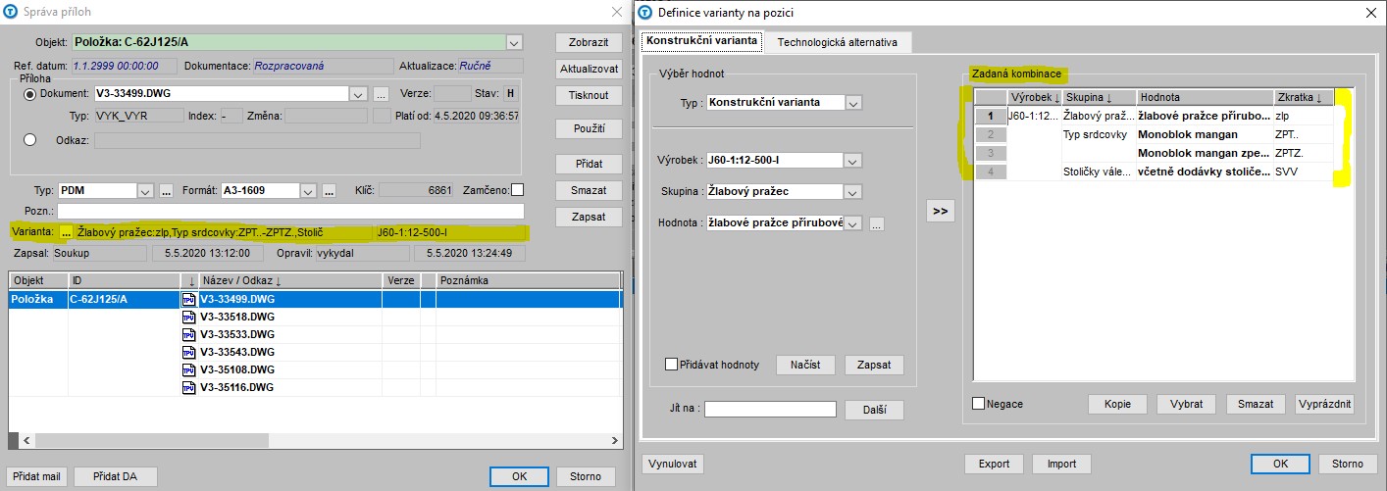Enable the Přidávat hodnoty checkbox
Image resolution: width=1387 pixels, height=491 pixels.
(x=671, y=365)
